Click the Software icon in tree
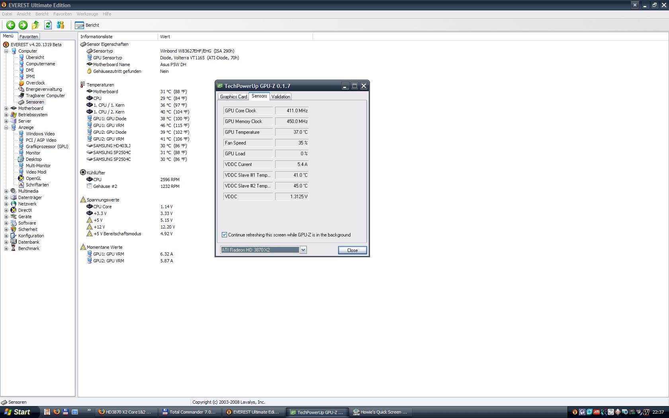Image resolution: width=669 pixels, height=418 pixels. 14,223
